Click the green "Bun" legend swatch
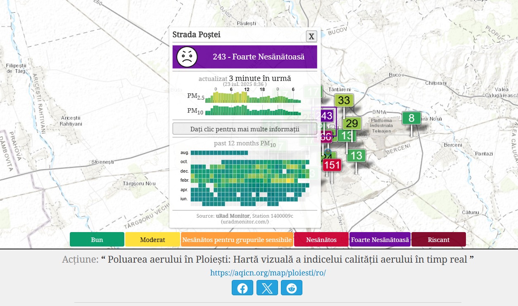This screenshot has height=306, width=518. (97, 240)
